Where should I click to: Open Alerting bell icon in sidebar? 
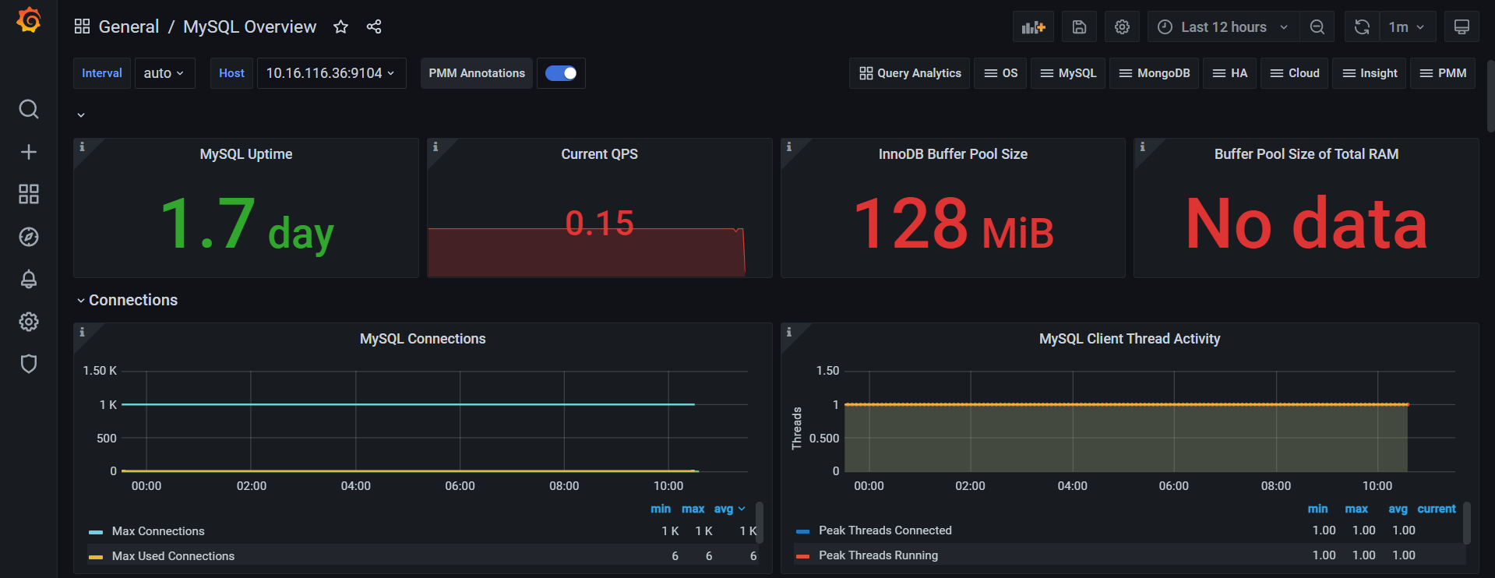pos(29,279)
